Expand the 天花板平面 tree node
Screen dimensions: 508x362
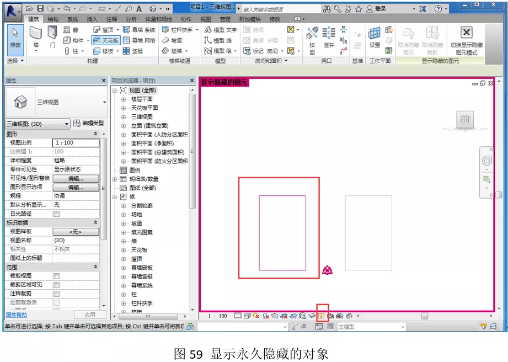pyautogui.click(x=124, y=108)
